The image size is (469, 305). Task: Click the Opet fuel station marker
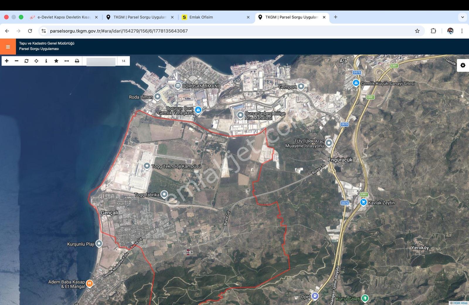click(315, 296)
